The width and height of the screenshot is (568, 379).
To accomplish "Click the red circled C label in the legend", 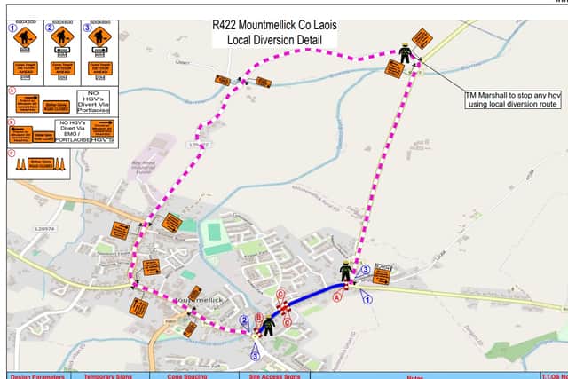I will [12, 154].
